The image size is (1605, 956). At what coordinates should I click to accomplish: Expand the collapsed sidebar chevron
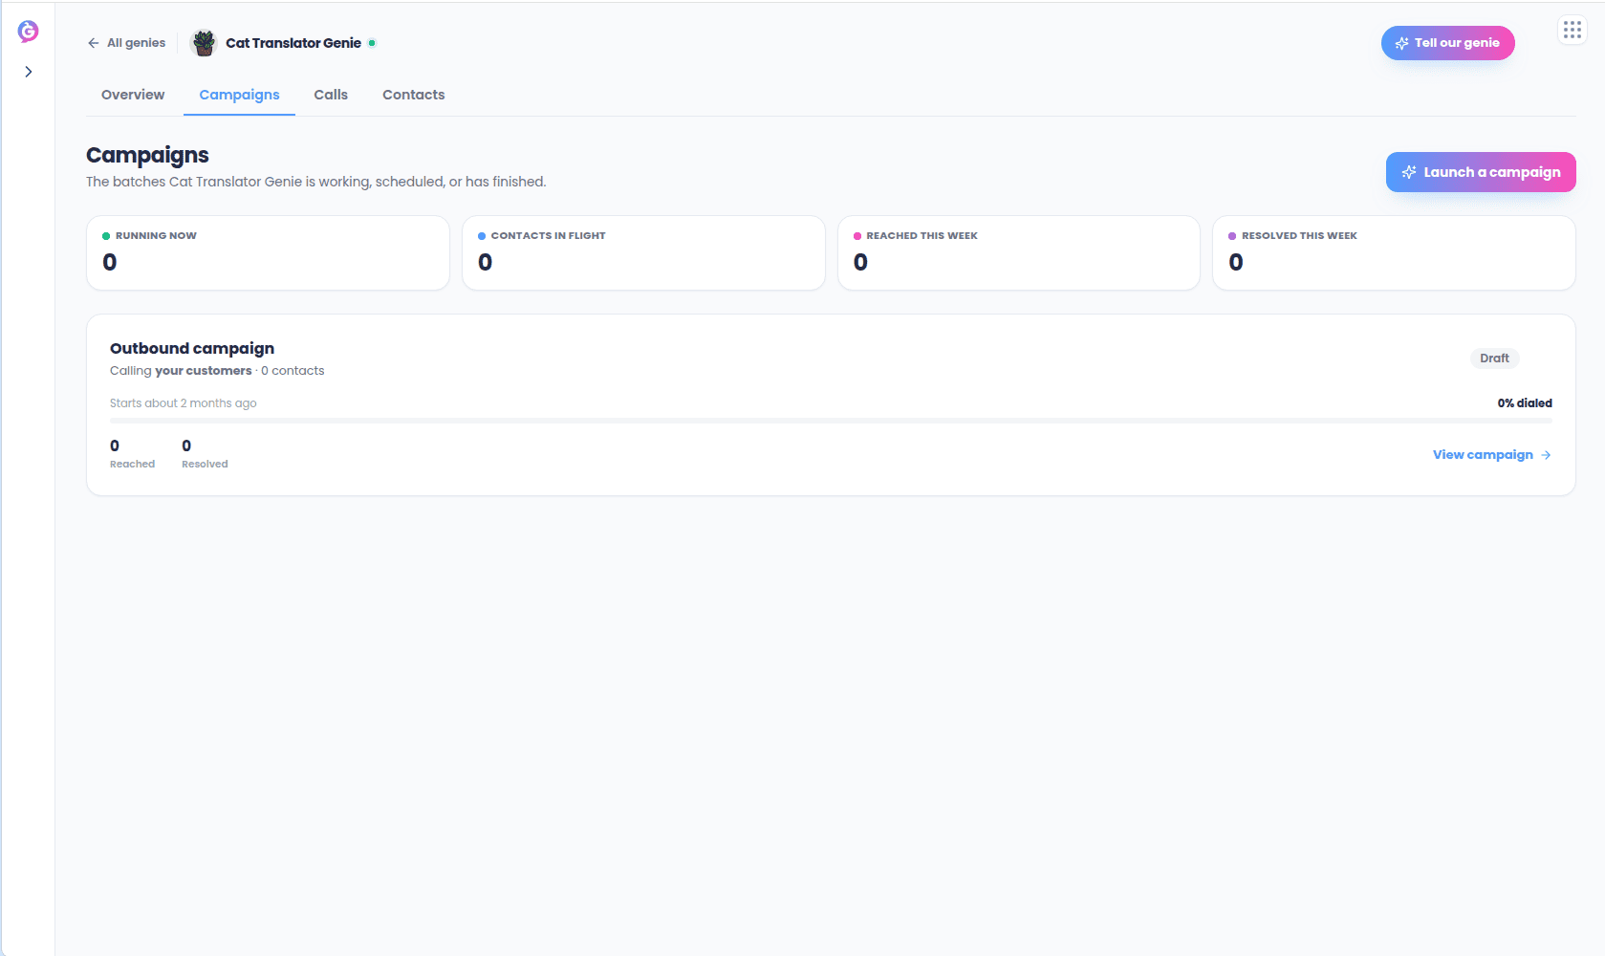pyautogui.click(x=29, y=72)
